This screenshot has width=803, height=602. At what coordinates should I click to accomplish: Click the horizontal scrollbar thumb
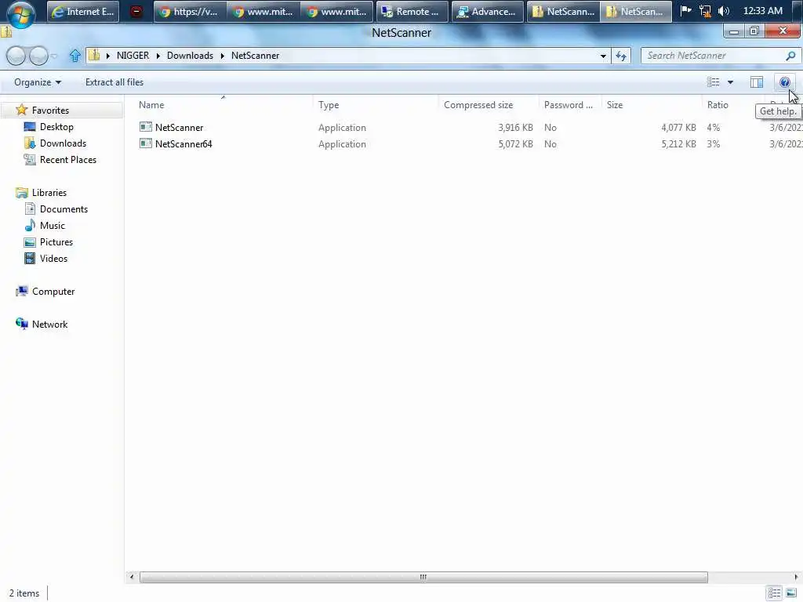click(423, 577)
